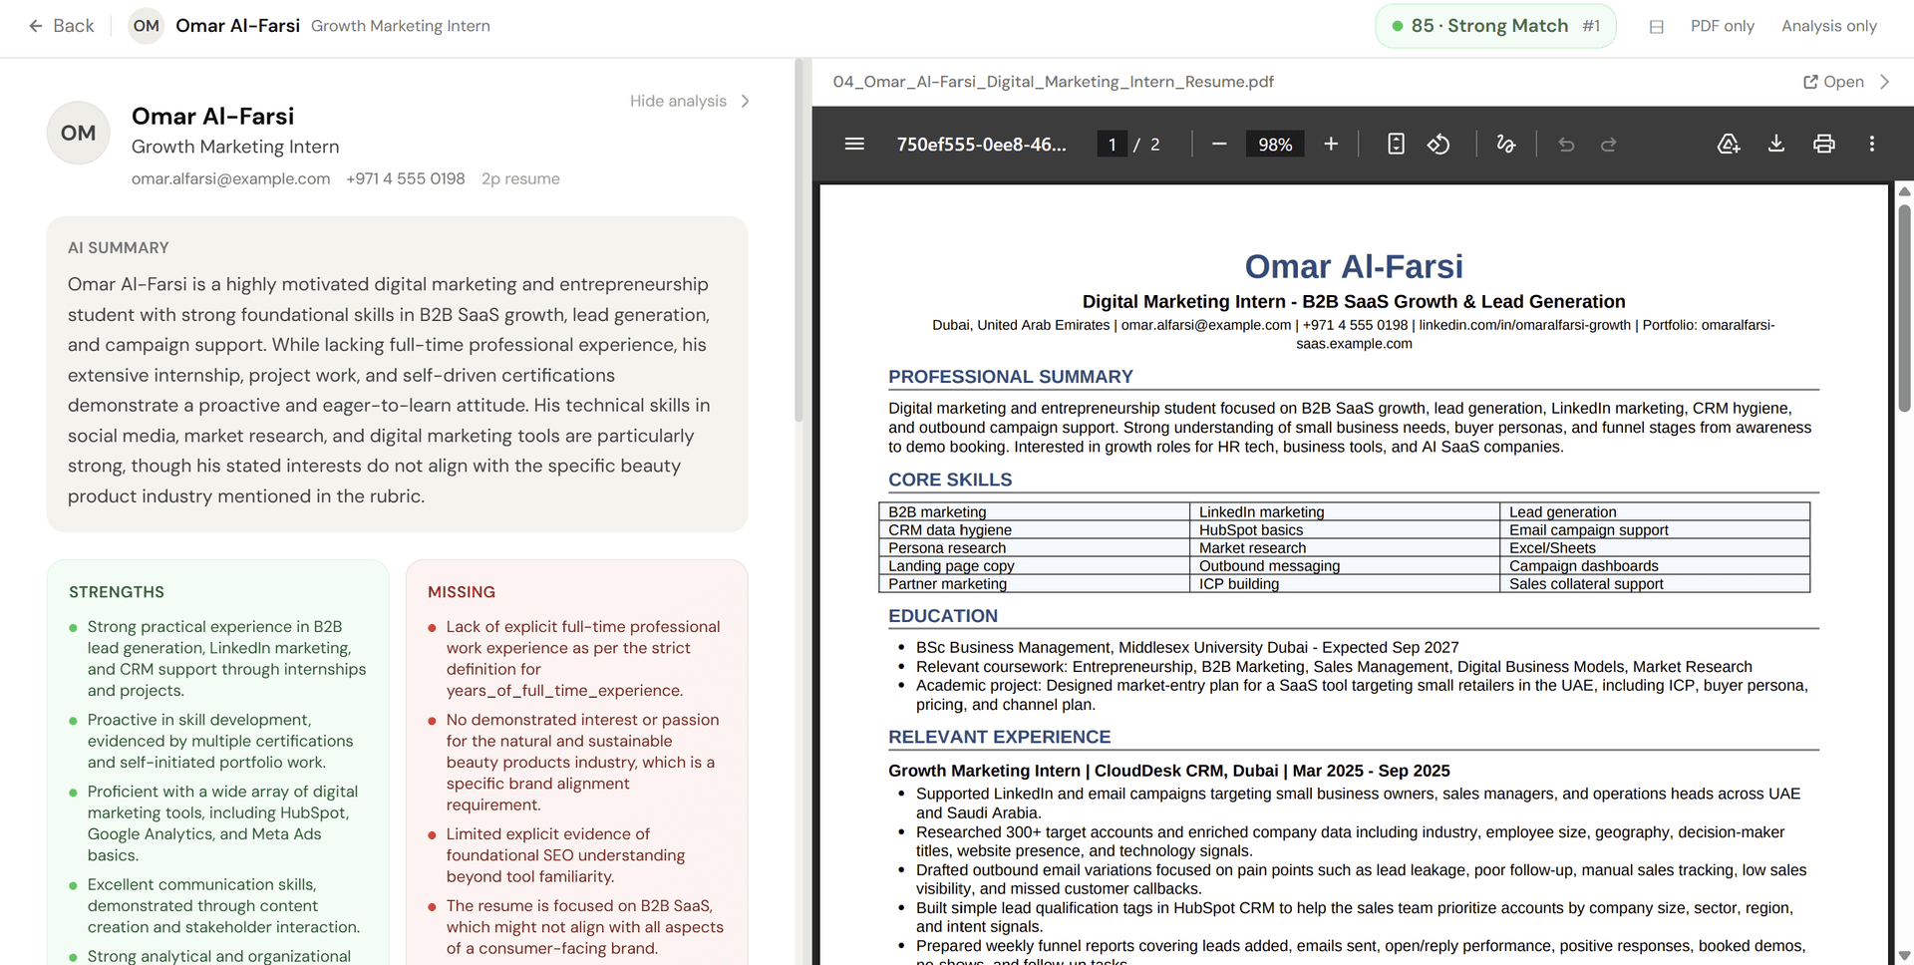The image size is (1914, 965).
Task: Redo PDF annotation
Action: 1608,145
